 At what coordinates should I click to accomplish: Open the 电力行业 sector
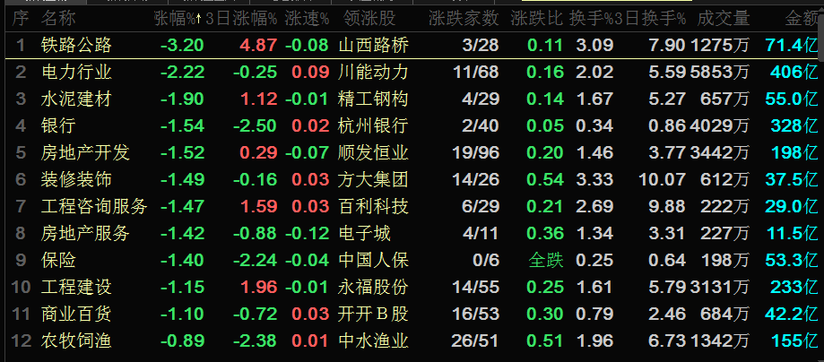coord(77,72)
